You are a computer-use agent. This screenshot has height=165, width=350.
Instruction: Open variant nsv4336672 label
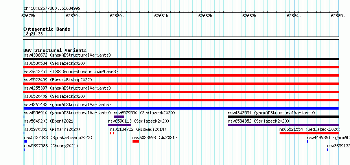67,55
